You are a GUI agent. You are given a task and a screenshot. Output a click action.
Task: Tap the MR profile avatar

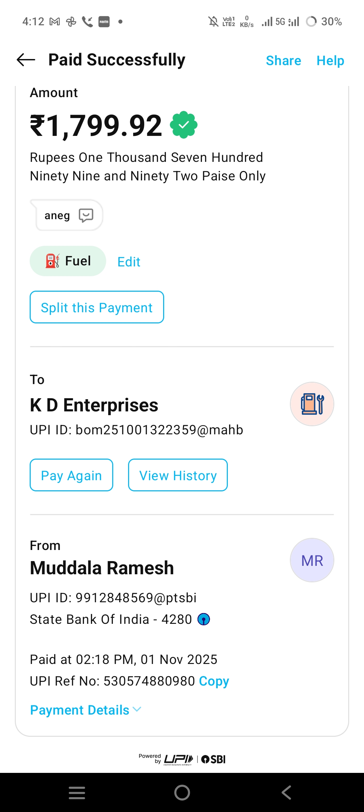point(312,560)
